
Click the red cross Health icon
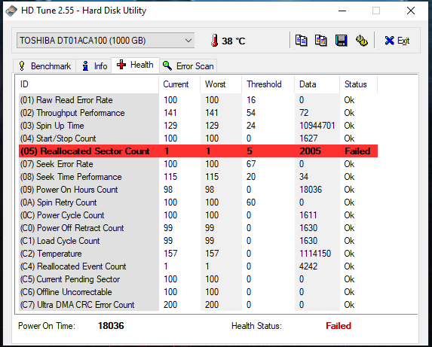[121, 65]
